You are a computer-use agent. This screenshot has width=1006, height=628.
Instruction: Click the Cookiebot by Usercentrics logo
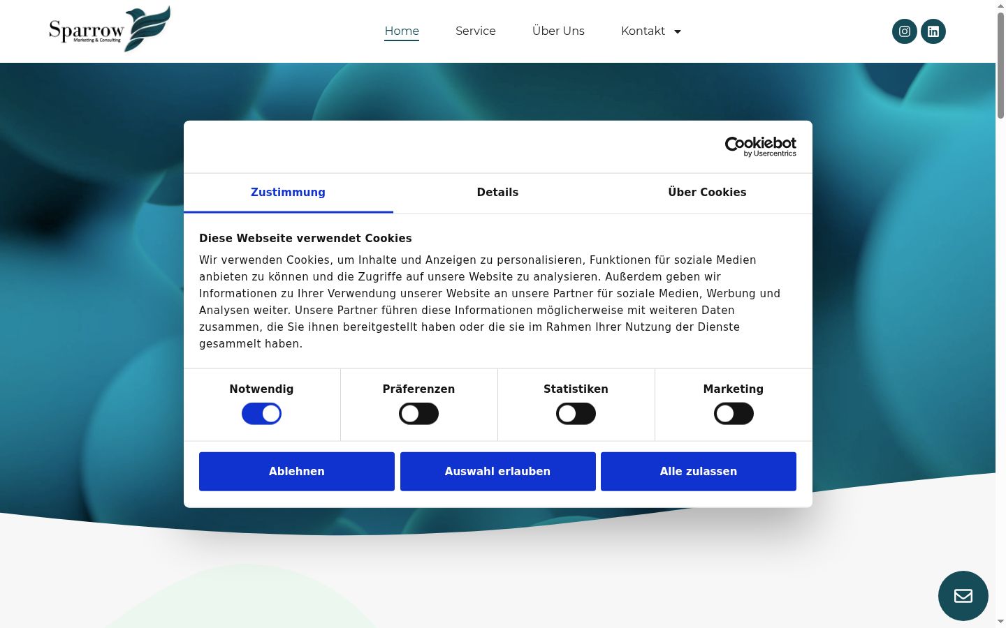point(761,147)
